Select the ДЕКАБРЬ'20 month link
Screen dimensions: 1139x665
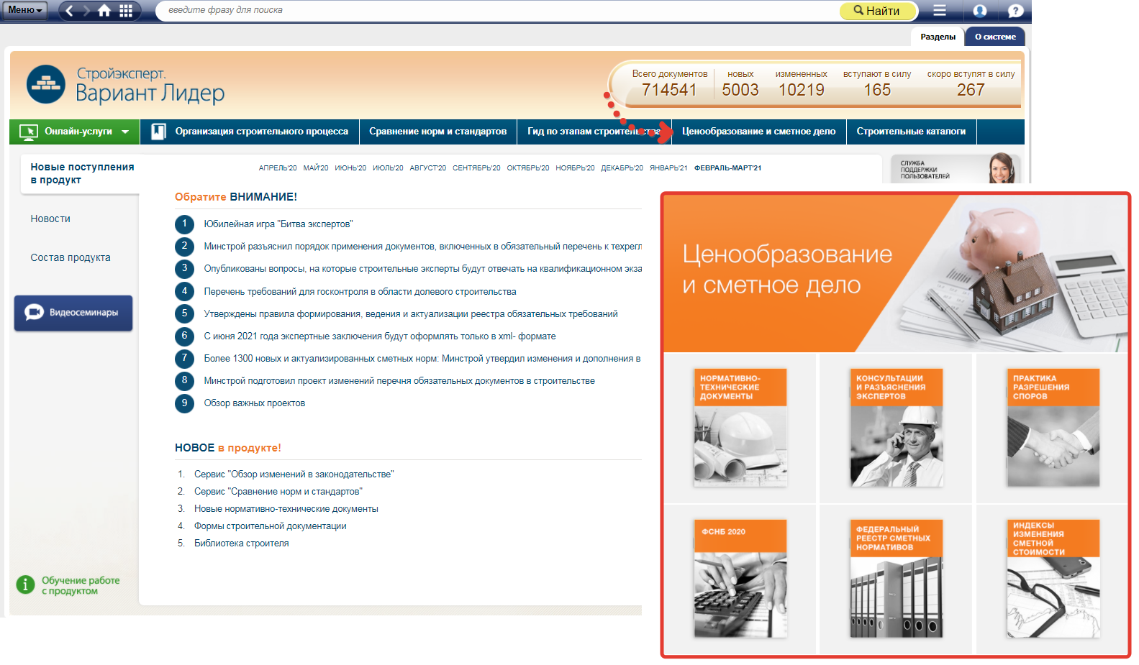(622, 168)
